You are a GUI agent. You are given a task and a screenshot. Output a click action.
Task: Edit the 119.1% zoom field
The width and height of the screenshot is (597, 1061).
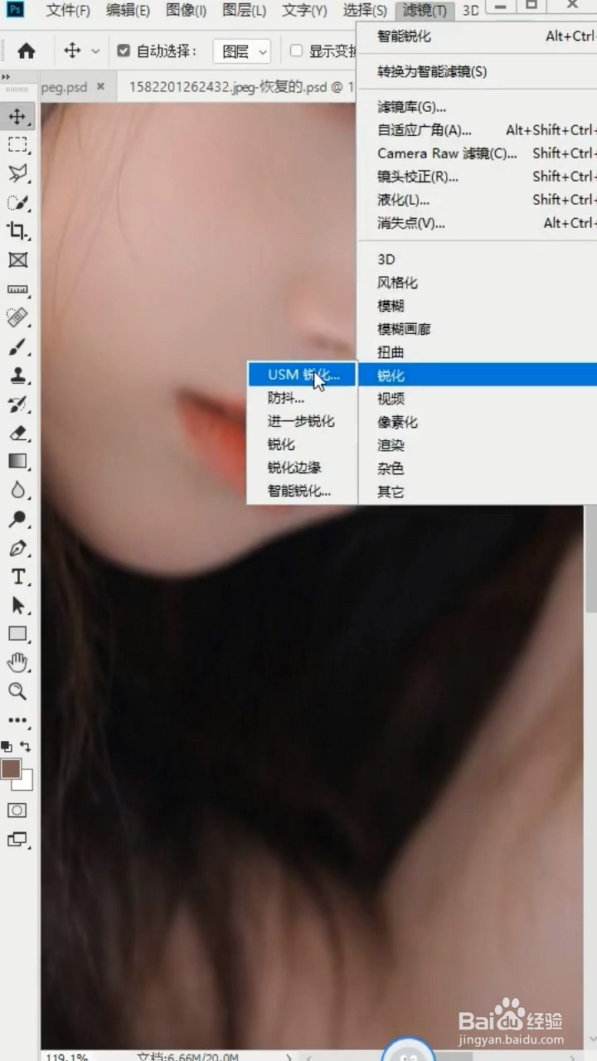pos(66,1057)
